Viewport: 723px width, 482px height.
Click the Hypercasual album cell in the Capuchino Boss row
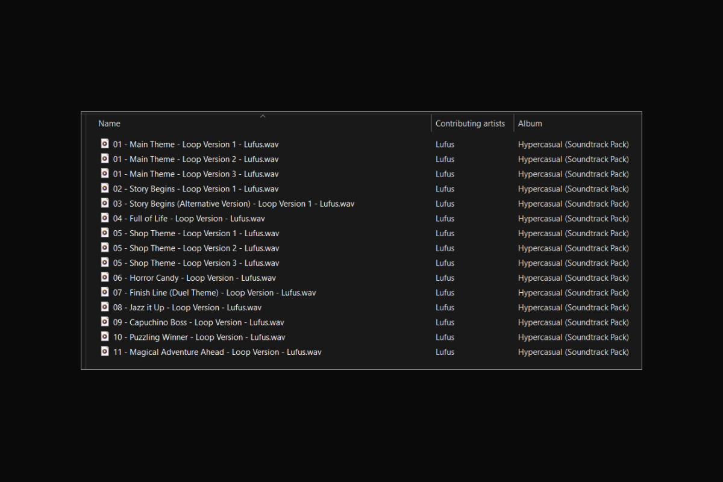click(x=574, y=323)
